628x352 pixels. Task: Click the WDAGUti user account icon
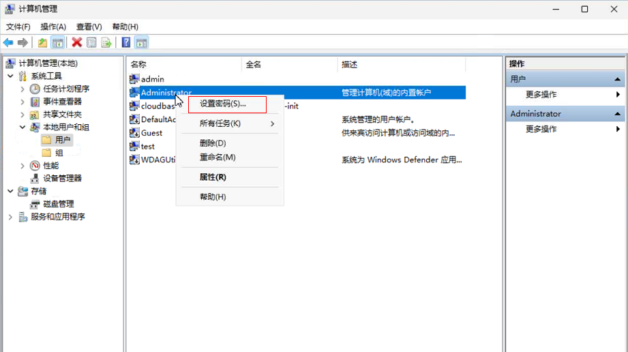coord(134,160)
